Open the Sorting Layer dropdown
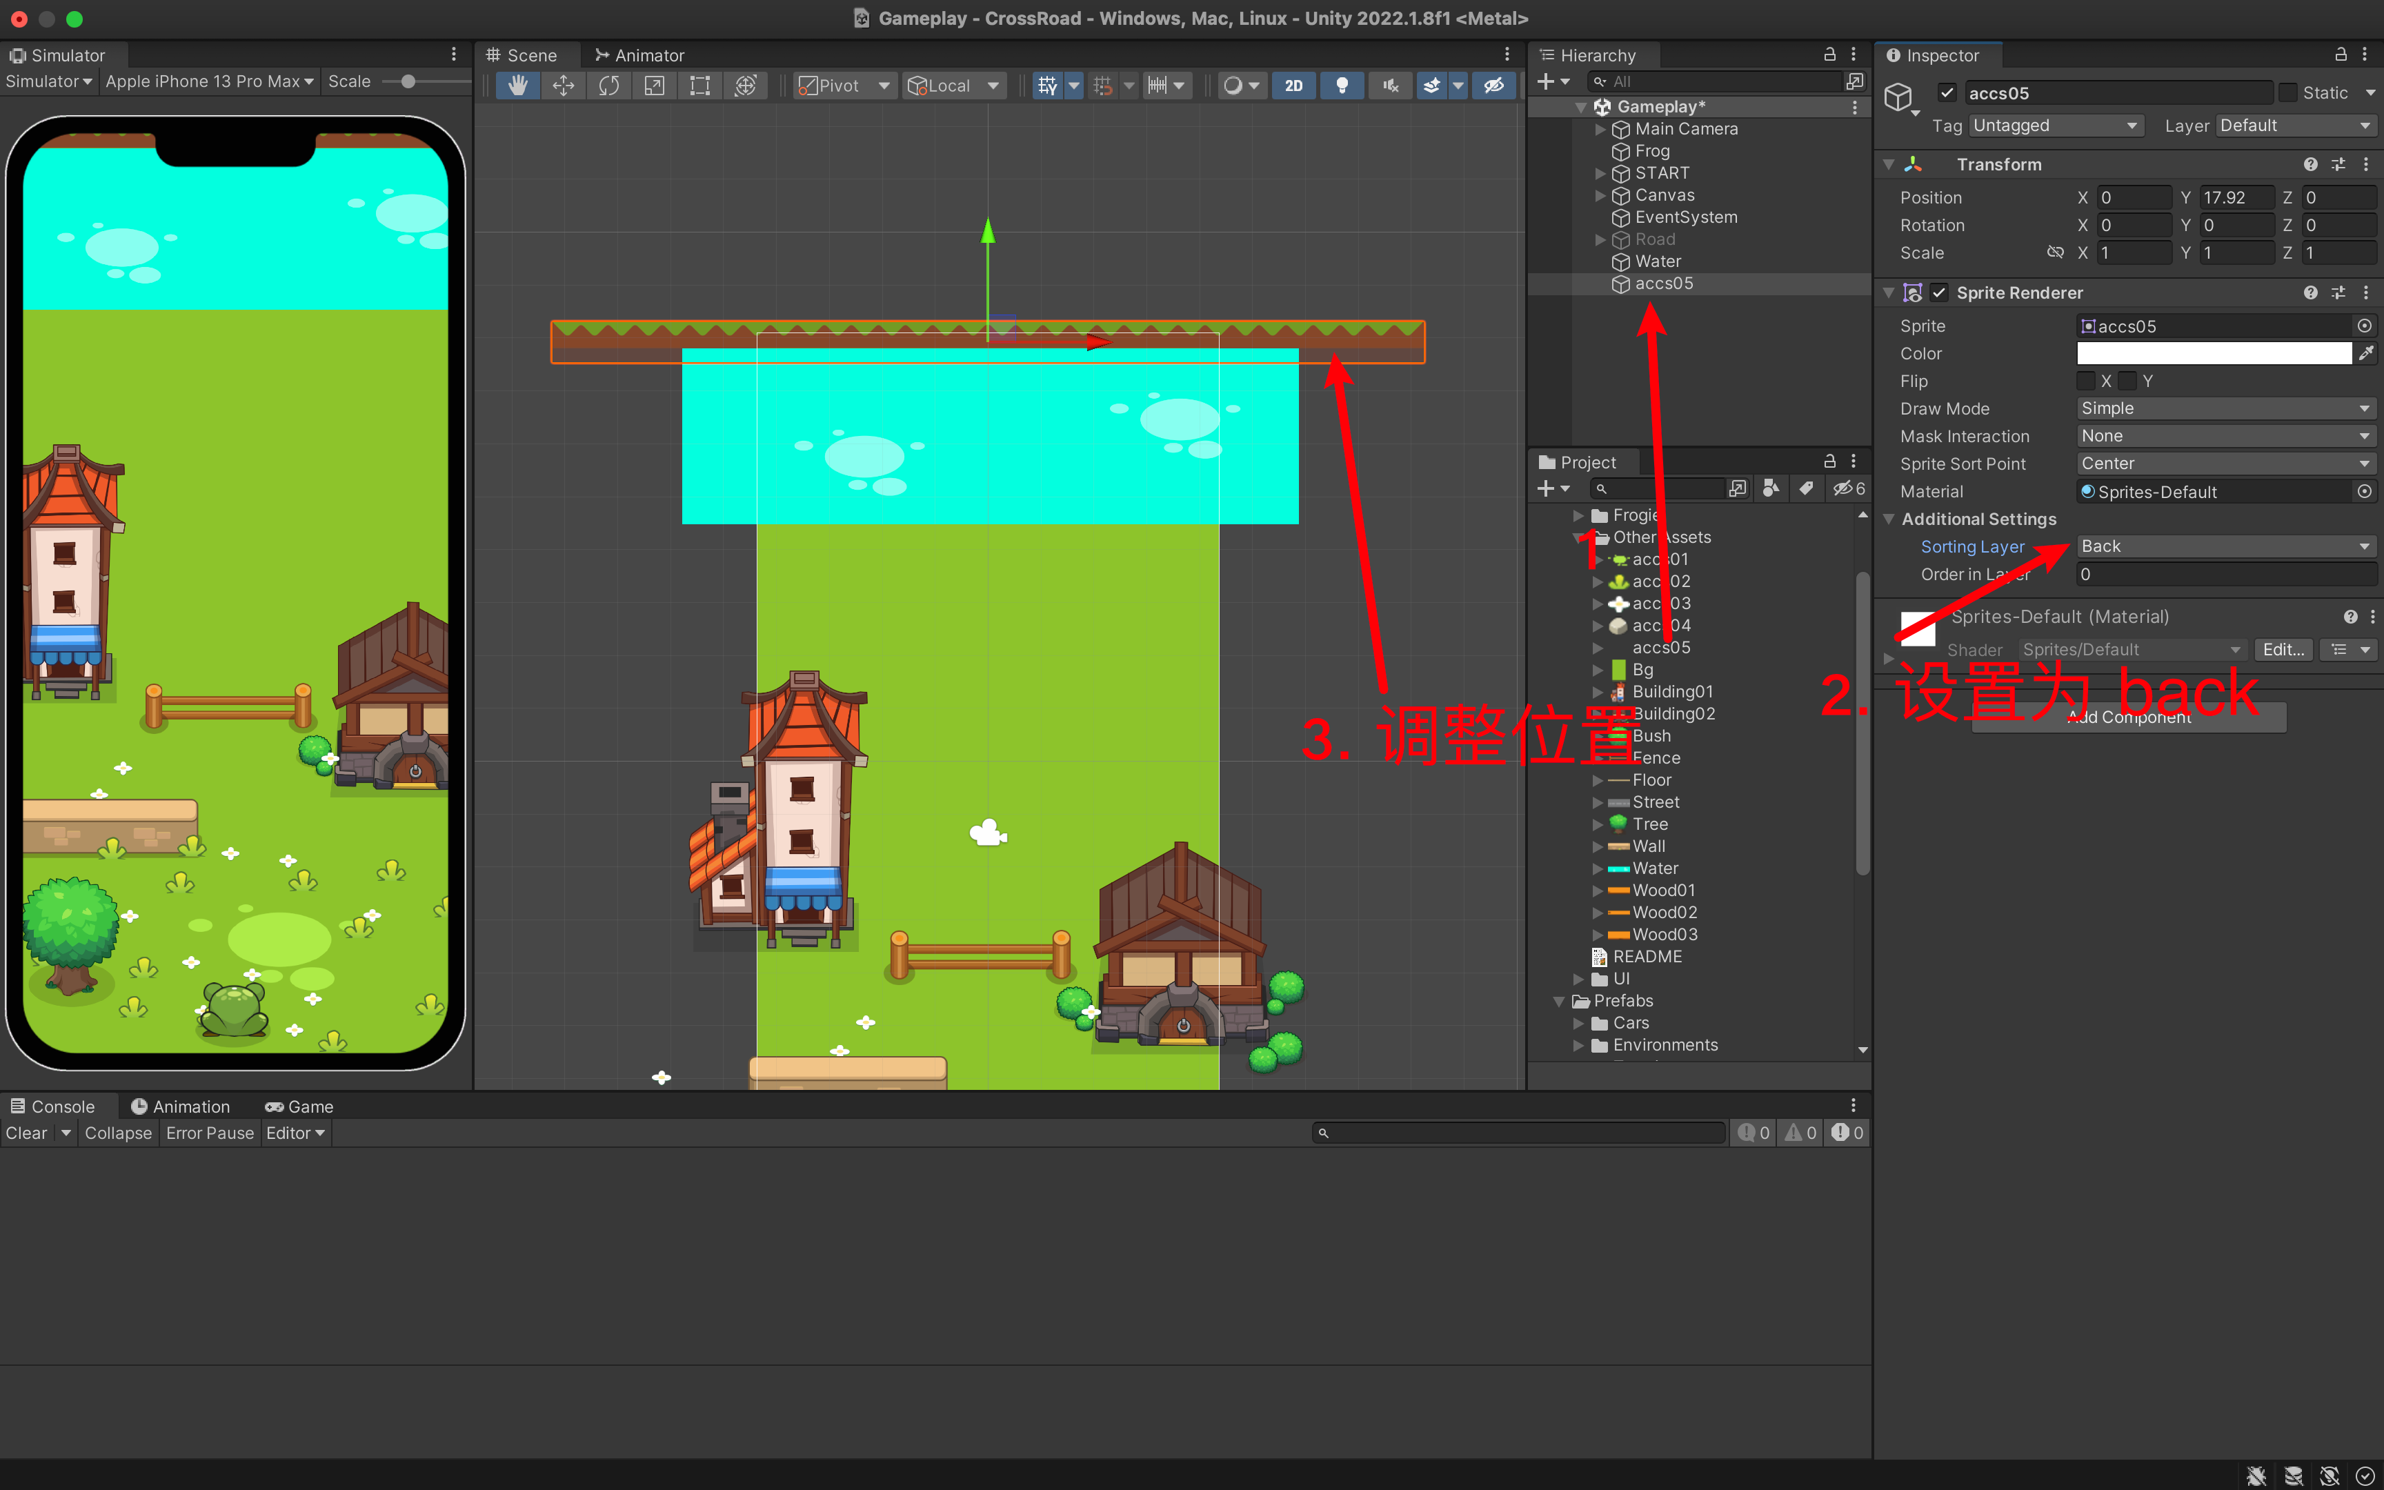 coord(2227,546)
